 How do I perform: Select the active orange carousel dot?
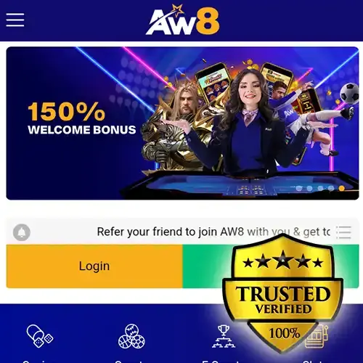point(342,188)
